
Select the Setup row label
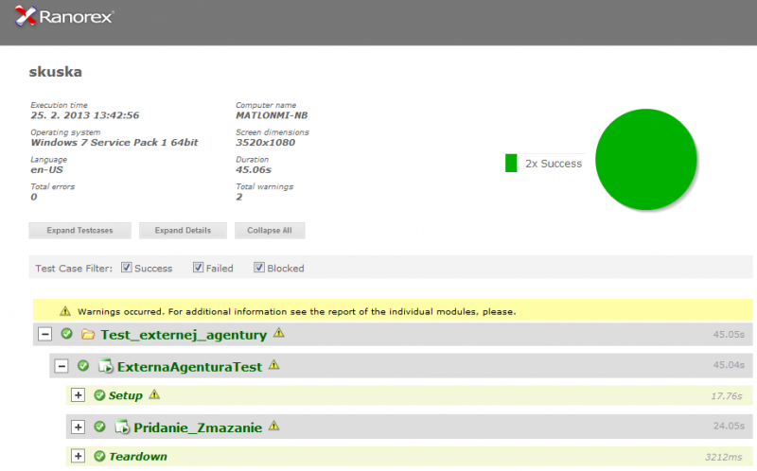click(126, 395)
